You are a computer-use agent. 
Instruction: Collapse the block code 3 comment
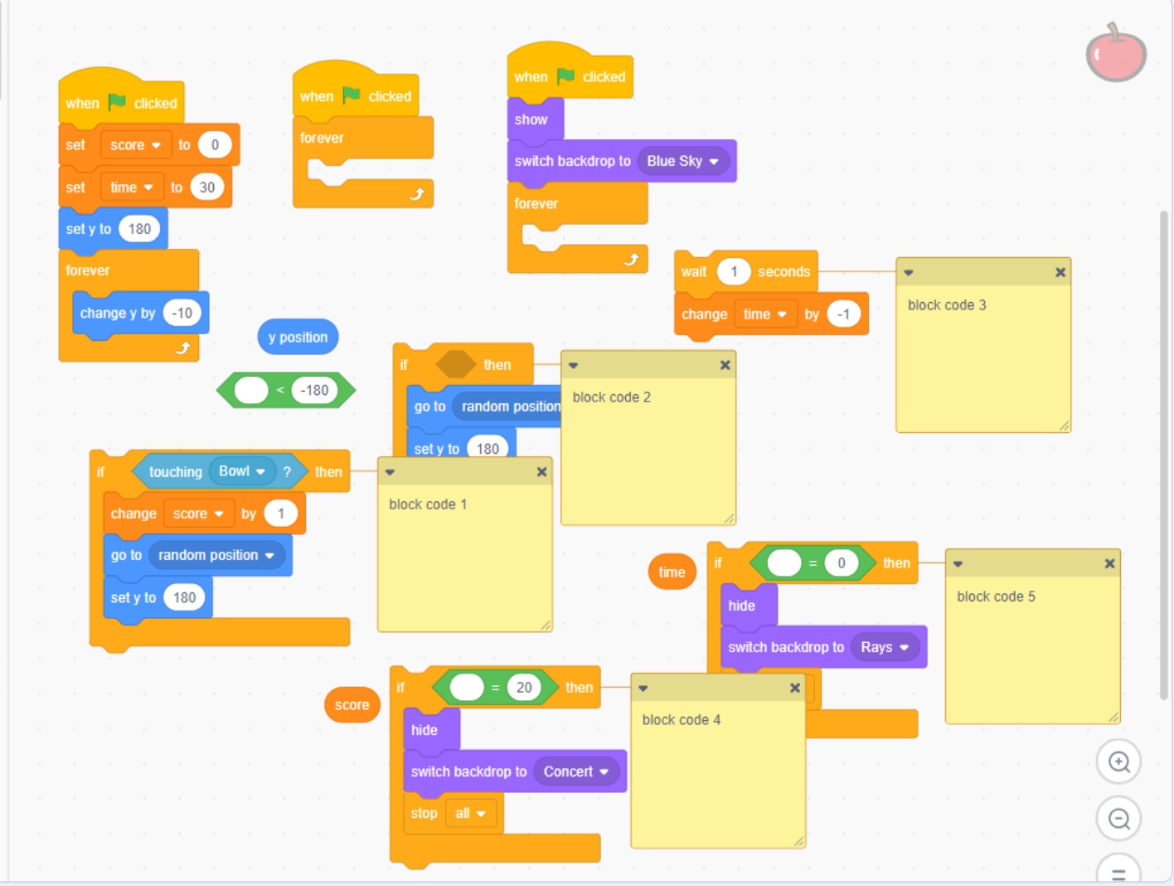pyautogui.click(x=909, y=272)
